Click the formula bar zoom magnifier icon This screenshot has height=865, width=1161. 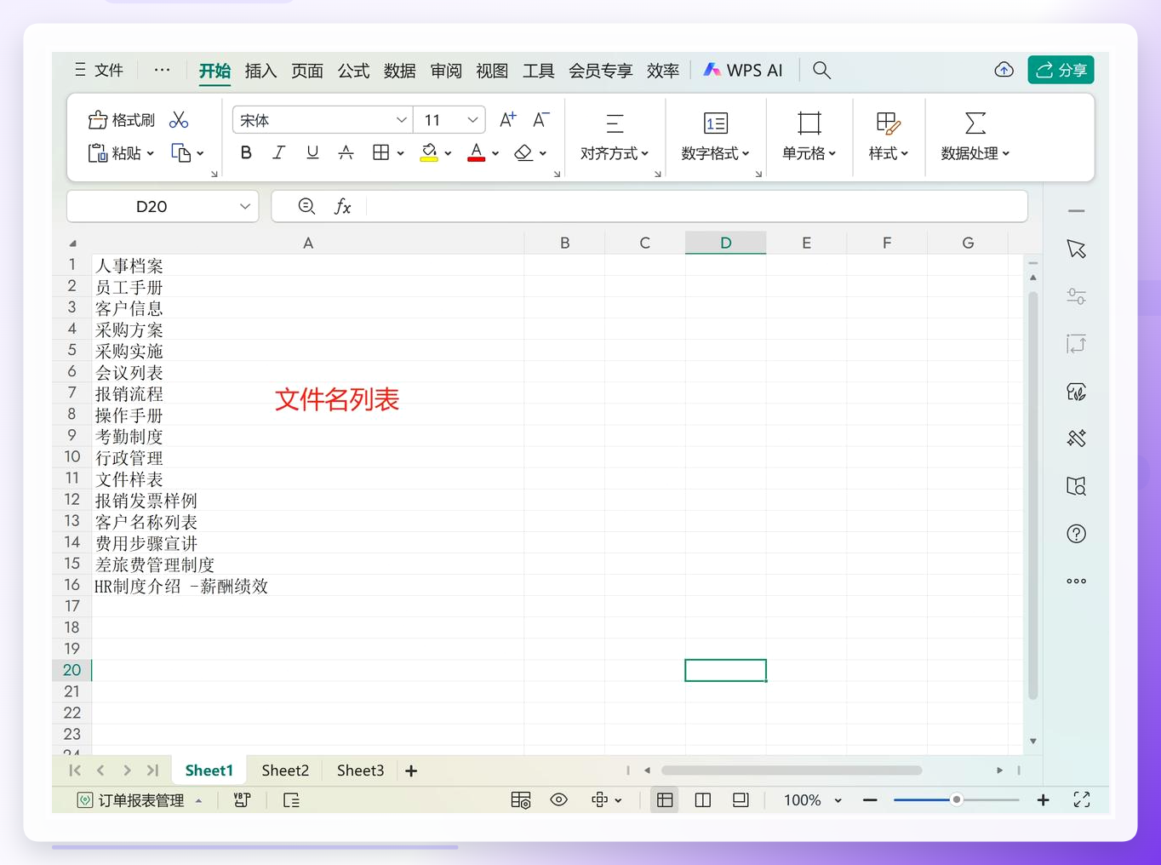pyautogui.click(x=306, y=206)
